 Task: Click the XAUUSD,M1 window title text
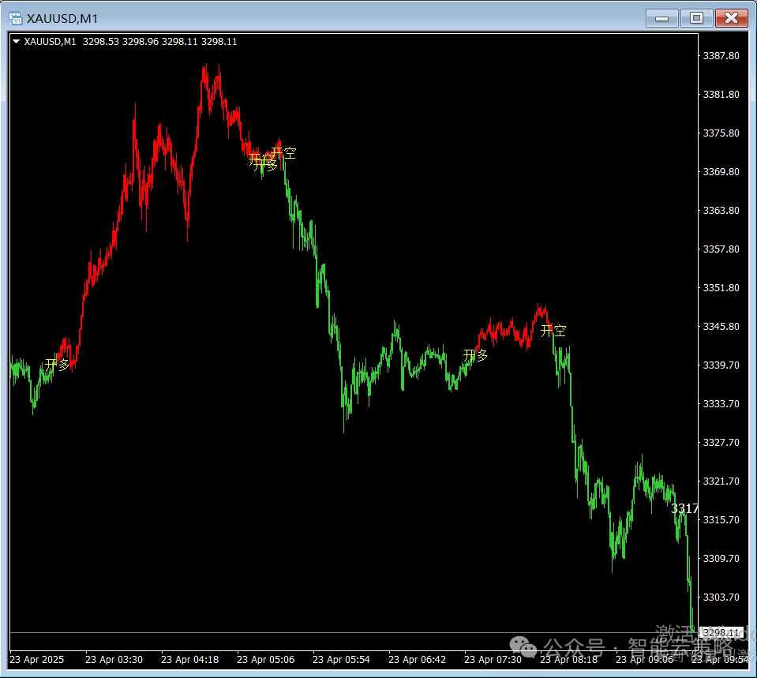[x=62, y=18]
